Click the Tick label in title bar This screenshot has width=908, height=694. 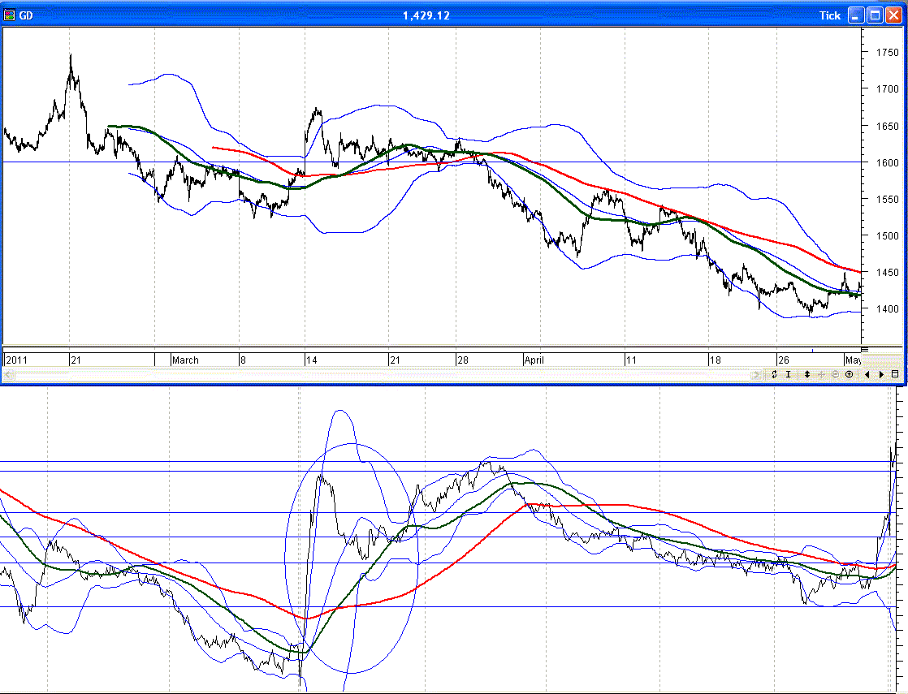tap(829, 15)
